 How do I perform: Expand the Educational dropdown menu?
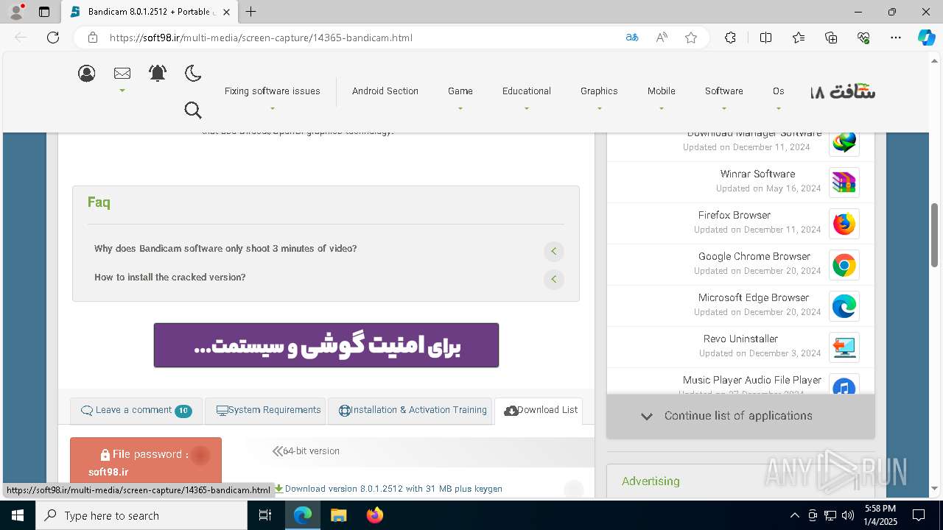coord(527,91)
